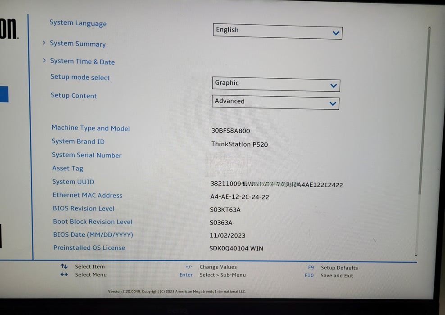The height and width of the screenshot is (315, 445).
Task: Click the Machine Type and Model label
Action: 91,128
